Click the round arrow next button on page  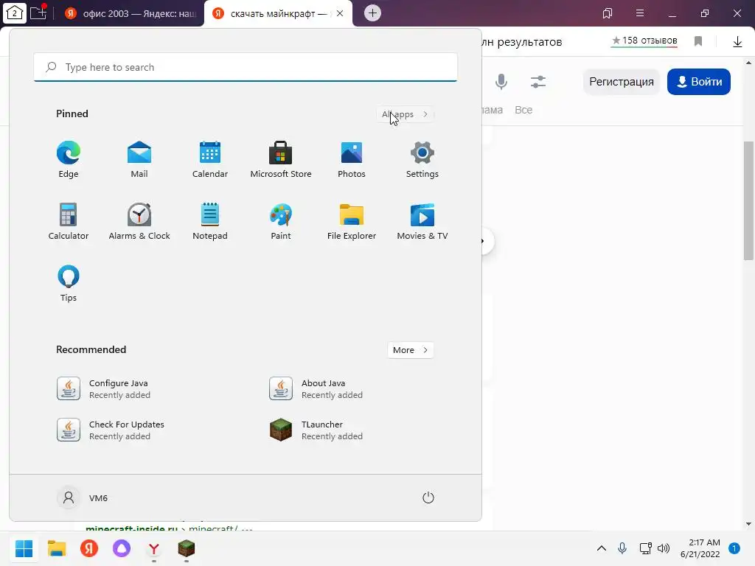[487, 241]
